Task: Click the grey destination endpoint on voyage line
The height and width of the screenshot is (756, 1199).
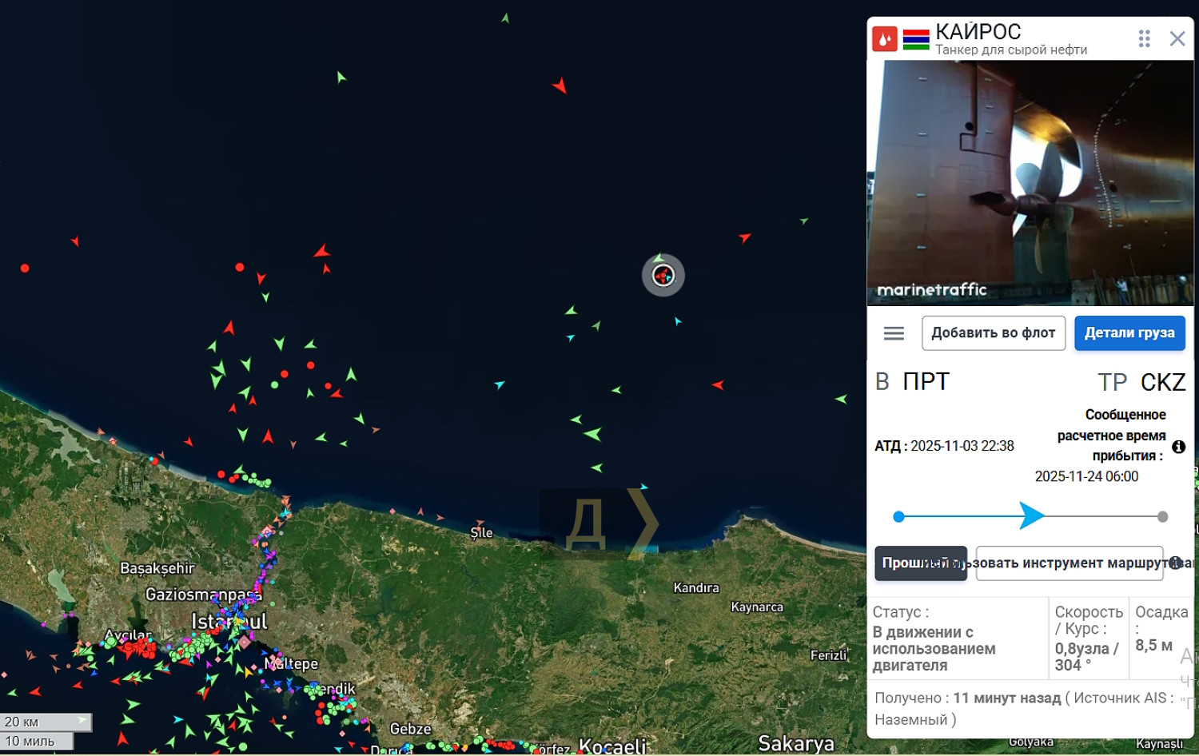Action: (1162, 517)
